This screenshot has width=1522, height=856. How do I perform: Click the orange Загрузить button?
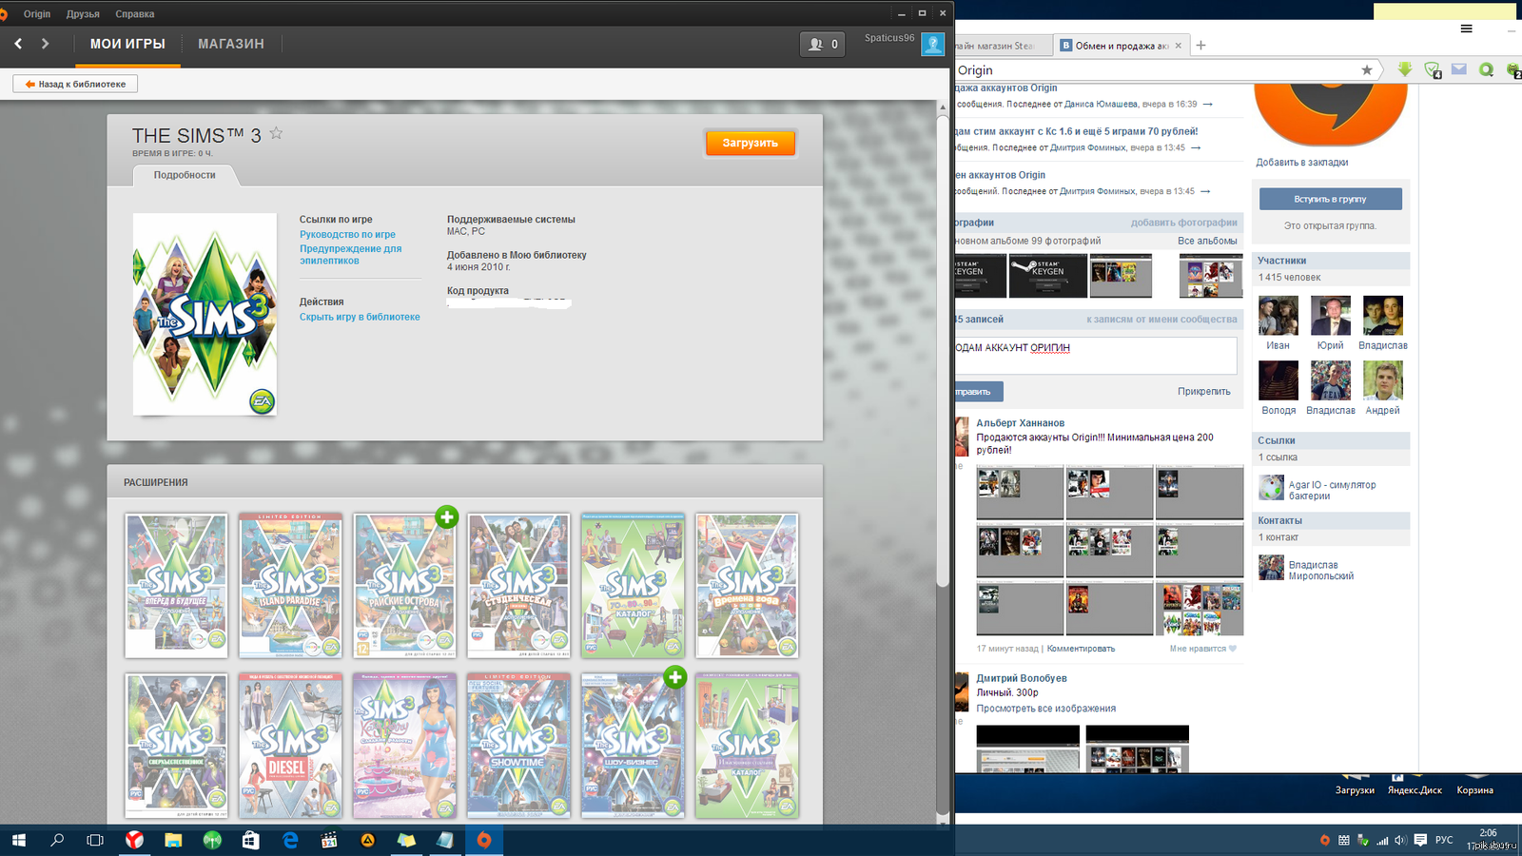coord(750,143)
